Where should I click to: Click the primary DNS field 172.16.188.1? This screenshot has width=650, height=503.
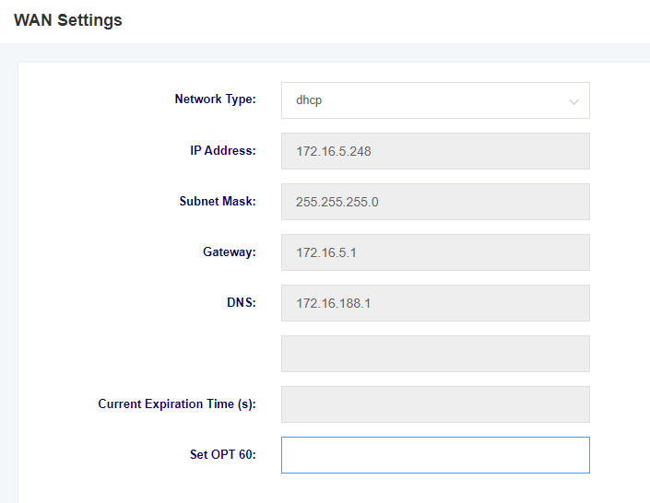[435, 303]
